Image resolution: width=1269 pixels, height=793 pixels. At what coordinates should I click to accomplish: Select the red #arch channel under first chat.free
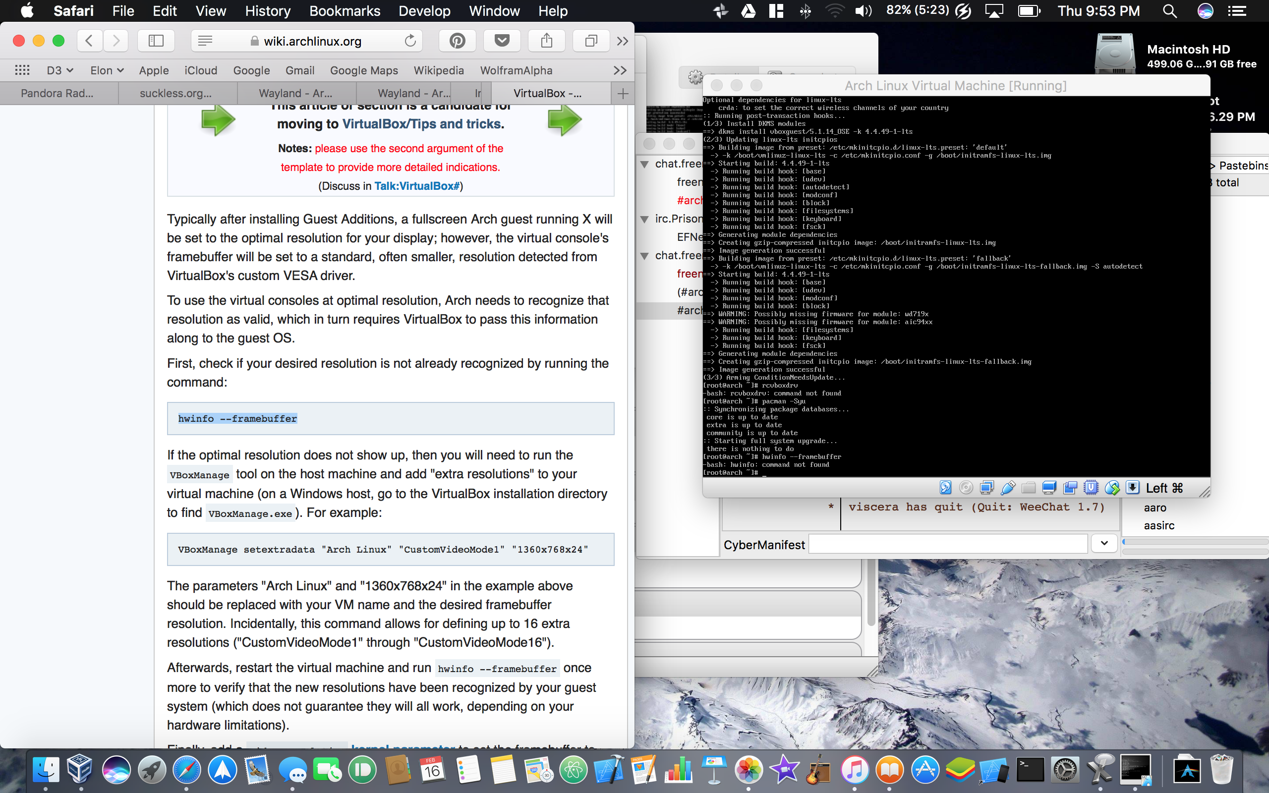pos(689,200)
